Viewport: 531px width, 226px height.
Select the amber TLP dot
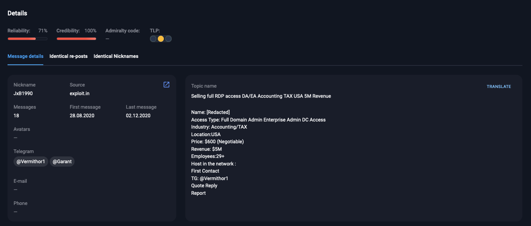click(161, 39)
